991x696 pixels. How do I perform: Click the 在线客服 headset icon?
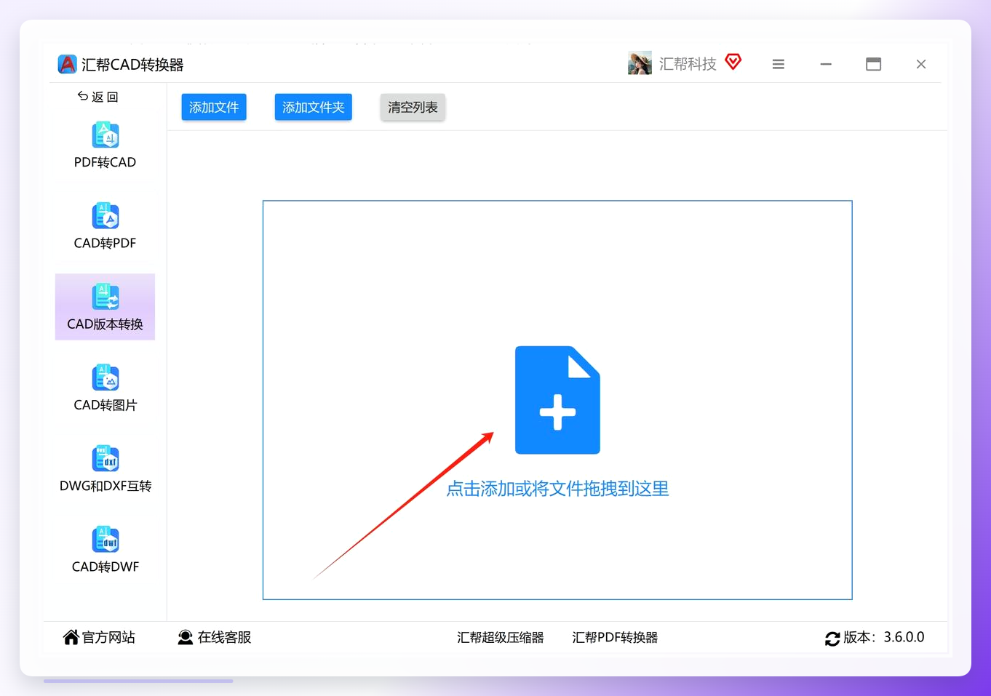pyautogui.click(x=186, y=637)
